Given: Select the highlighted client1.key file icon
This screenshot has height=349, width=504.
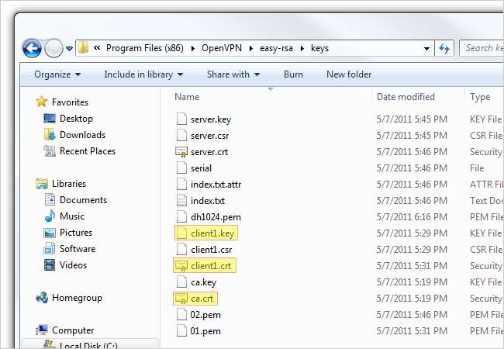Looking at the screenshot, I should (181, 233).
